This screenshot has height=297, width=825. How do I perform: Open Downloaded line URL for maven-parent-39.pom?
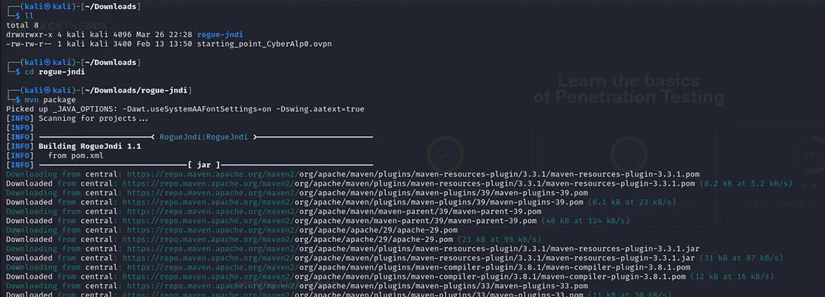329,221
